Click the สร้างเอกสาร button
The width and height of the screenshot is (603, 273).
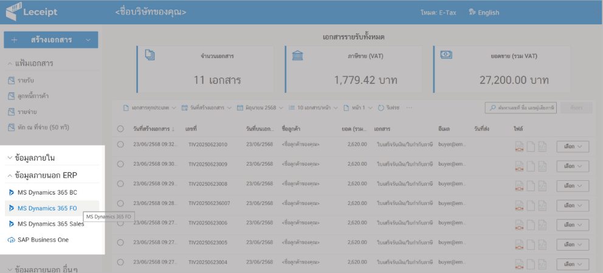pos(51,40)
